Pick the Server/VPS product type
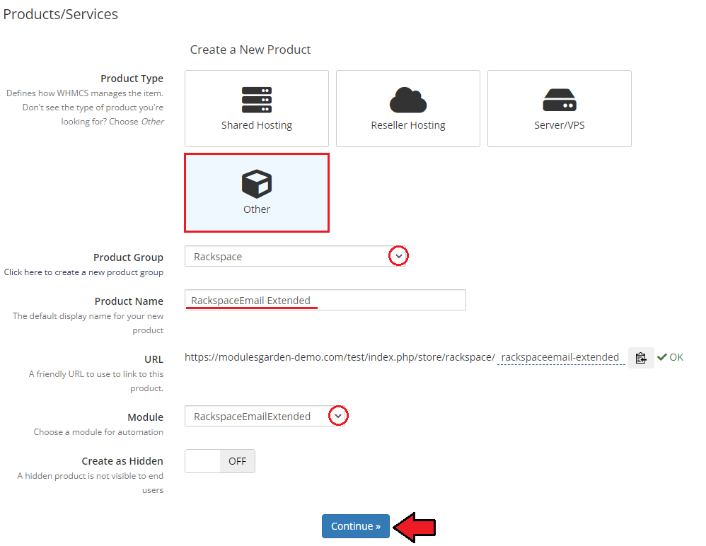The height and width of the screenshot is (546, 706). 560,108
